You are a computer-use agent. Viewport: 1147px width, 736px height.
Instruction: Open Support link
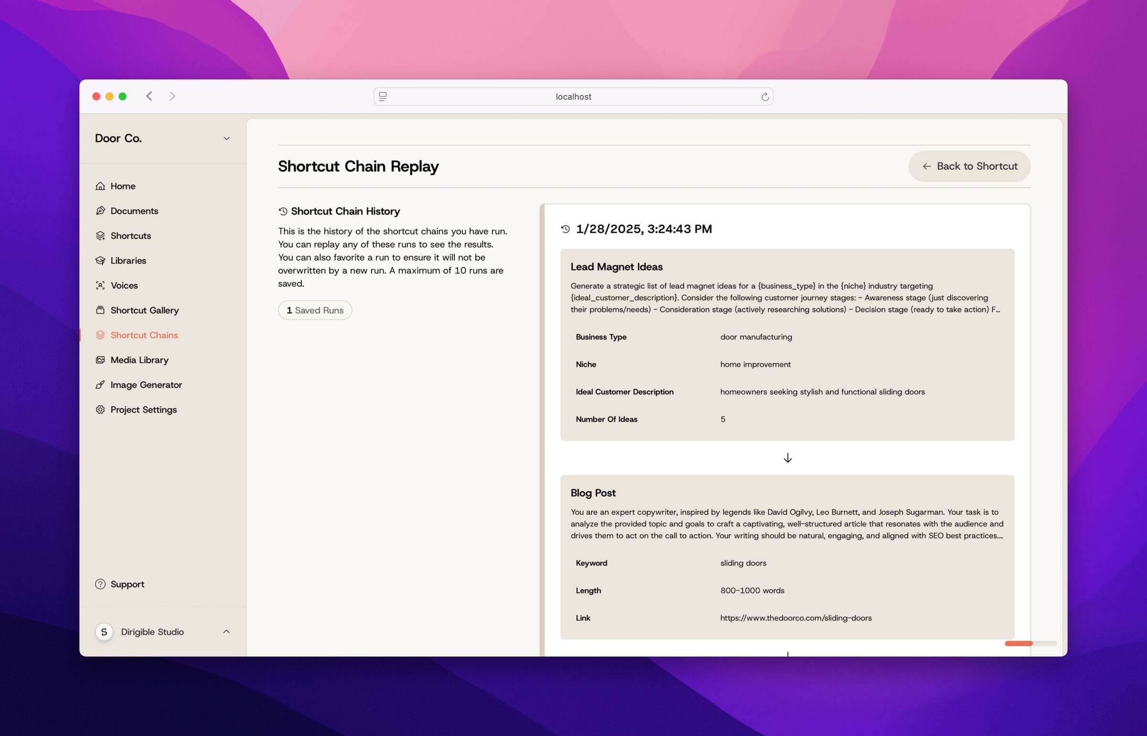point(127,584)
